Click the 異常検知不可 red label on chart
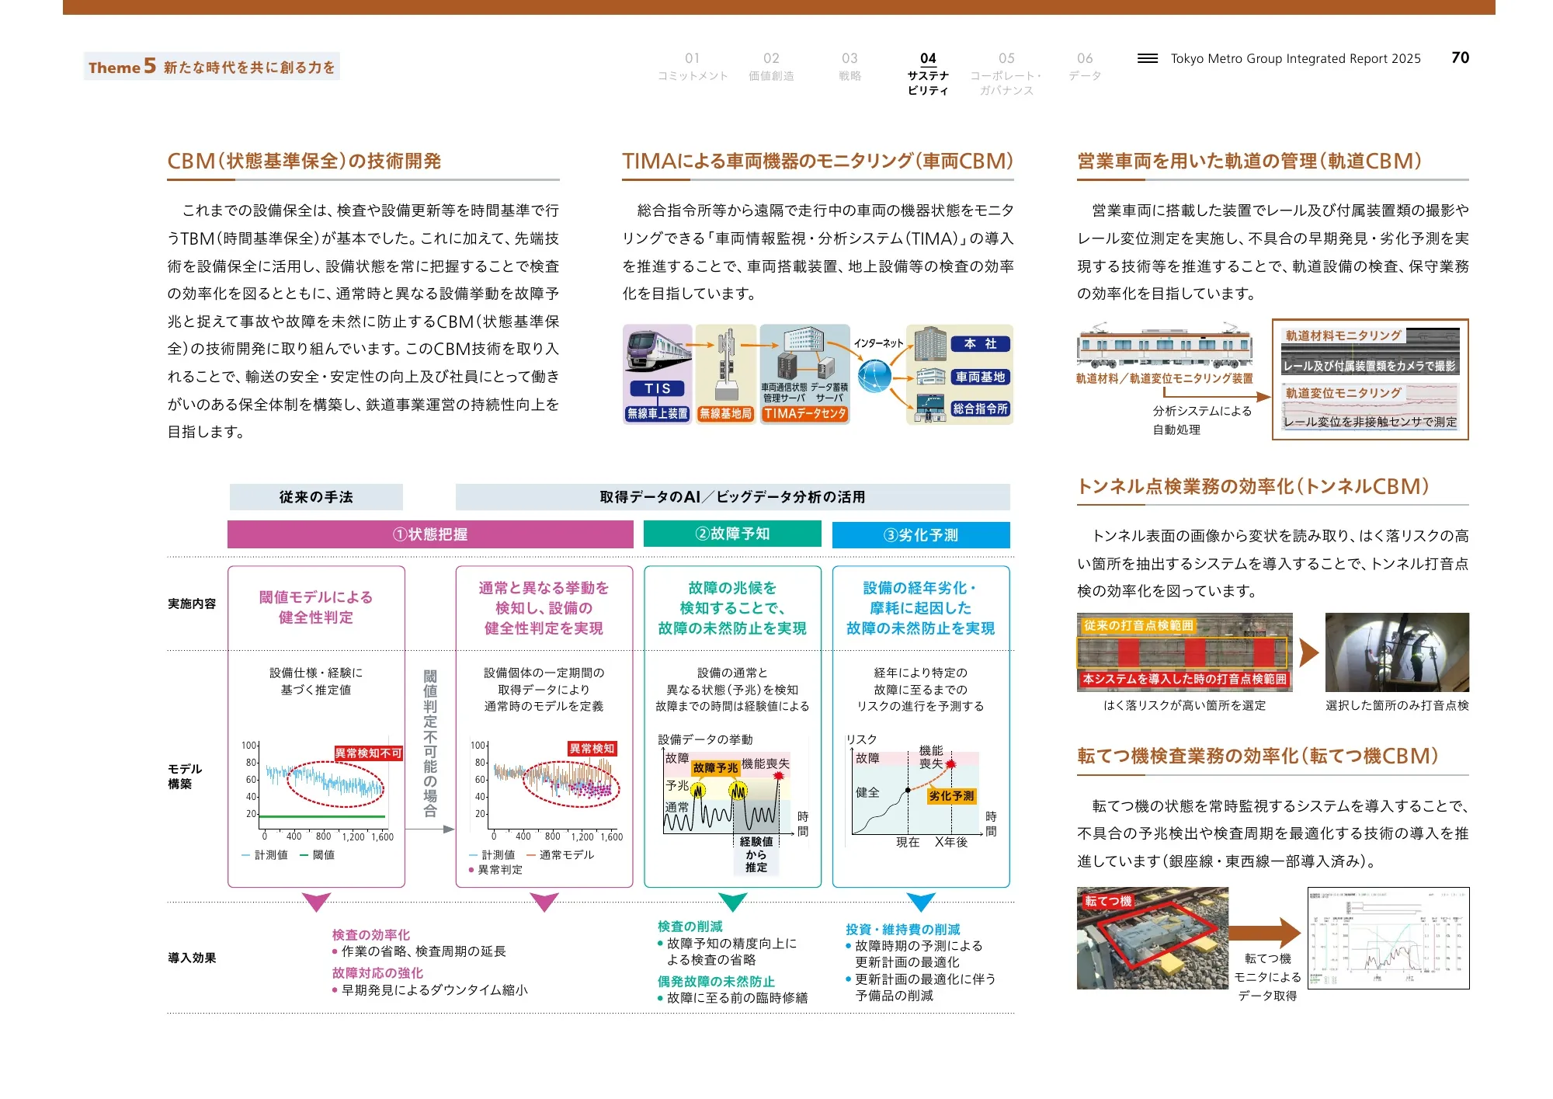The width and height of the screenshot is (1553, 1099). click(x=369, y=753)
